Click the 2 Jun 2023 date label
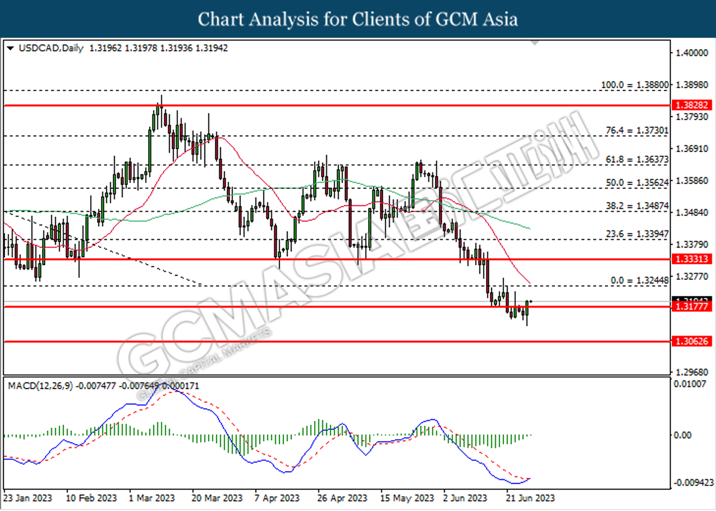 pos(465,498)
